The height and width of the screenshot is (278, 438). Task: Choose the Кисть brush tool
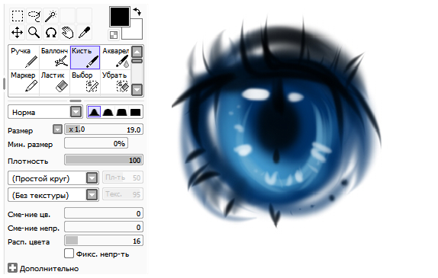tap(85, 58)
